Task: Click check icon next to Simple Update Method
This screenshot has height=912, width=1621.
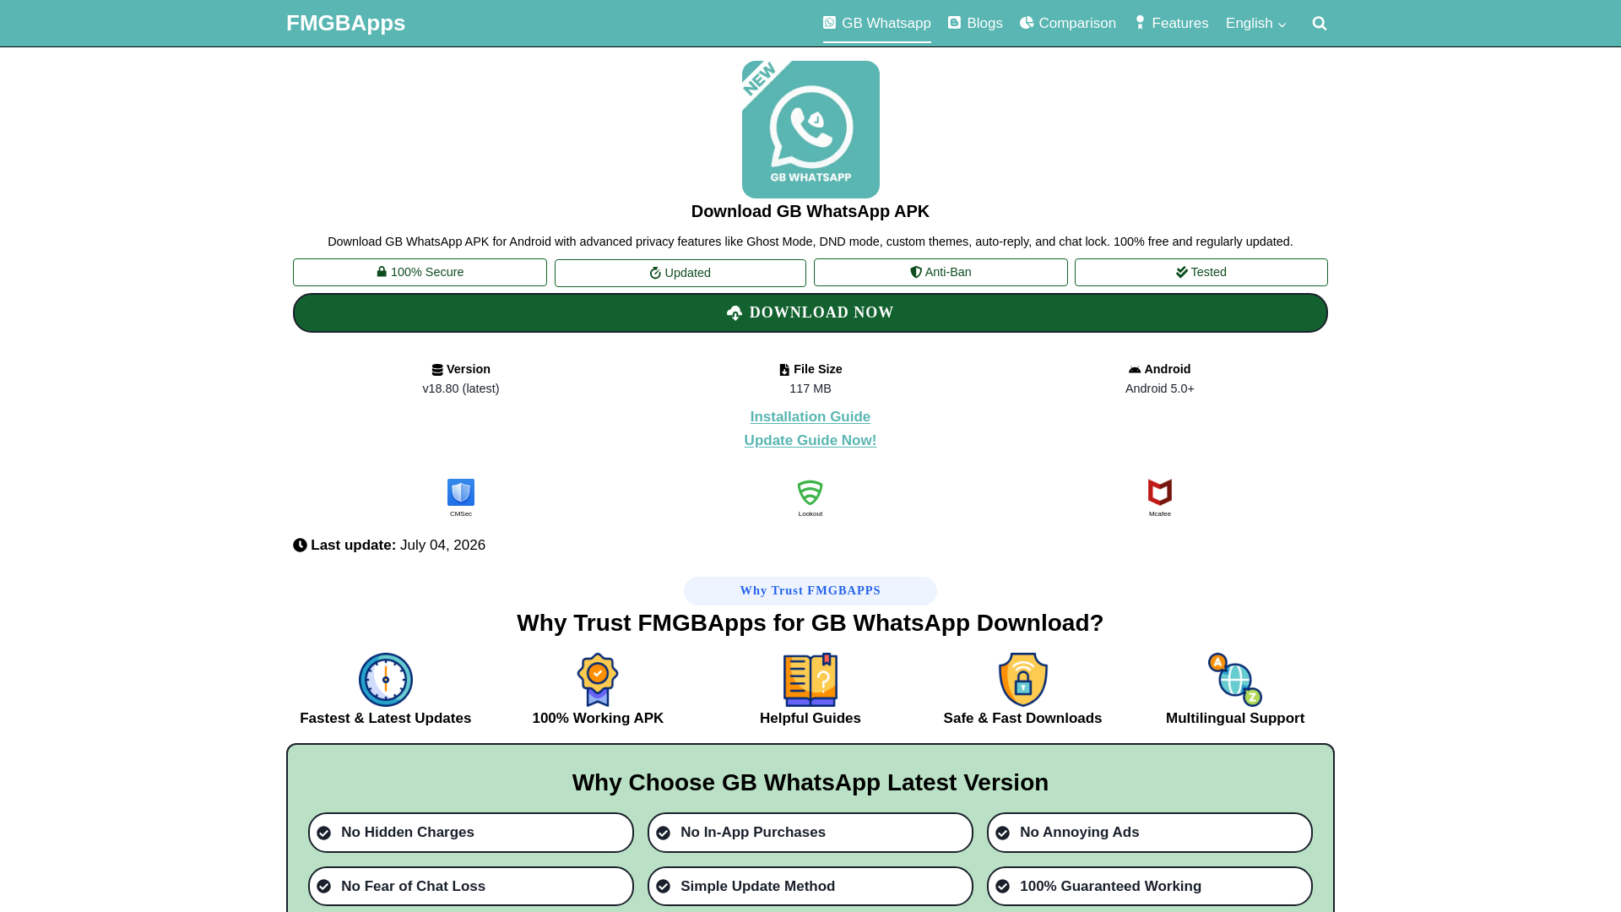Action: pyautogui.click(x=664, y=887)
